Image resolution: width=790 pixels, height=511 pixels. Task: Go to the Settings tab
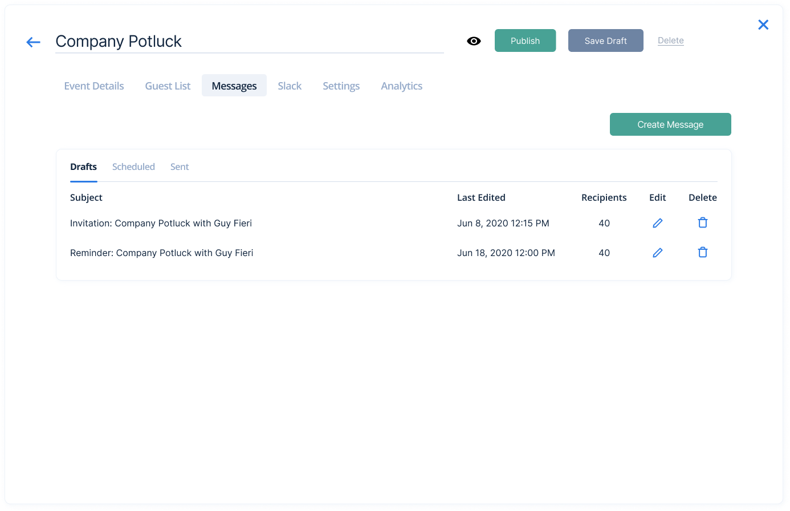point(341,86)
